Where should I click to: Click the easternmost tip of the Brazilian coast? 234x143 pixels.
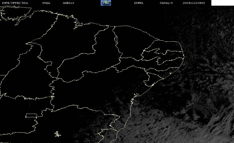pos(184,57)
